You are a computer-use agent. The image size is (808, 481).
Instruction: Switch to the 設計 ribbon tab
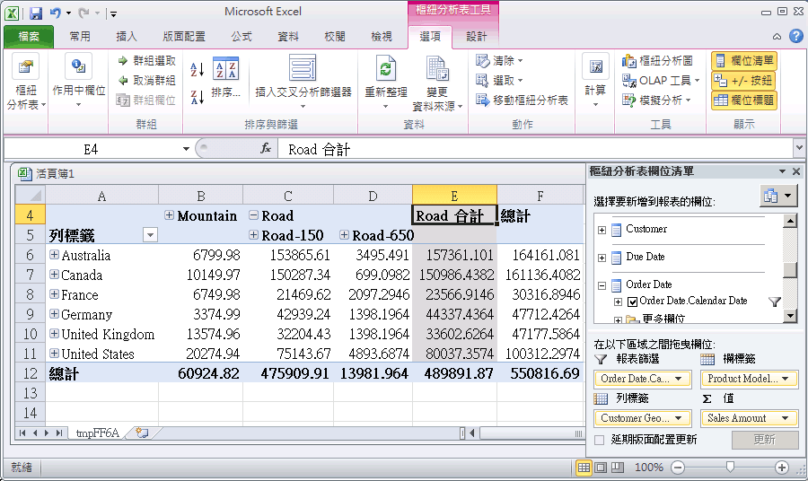pos(476,37)
